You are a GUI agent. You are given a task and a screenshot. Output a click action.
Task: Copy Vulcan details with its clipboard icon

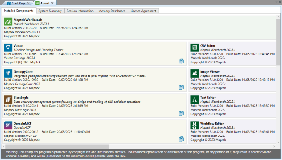[181, 61]
